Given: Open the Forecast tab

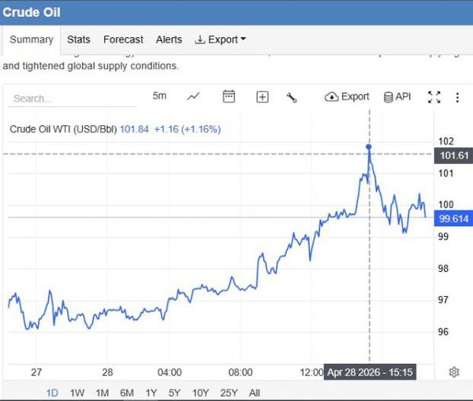Looking at the screenshot, I should [123, 39].
